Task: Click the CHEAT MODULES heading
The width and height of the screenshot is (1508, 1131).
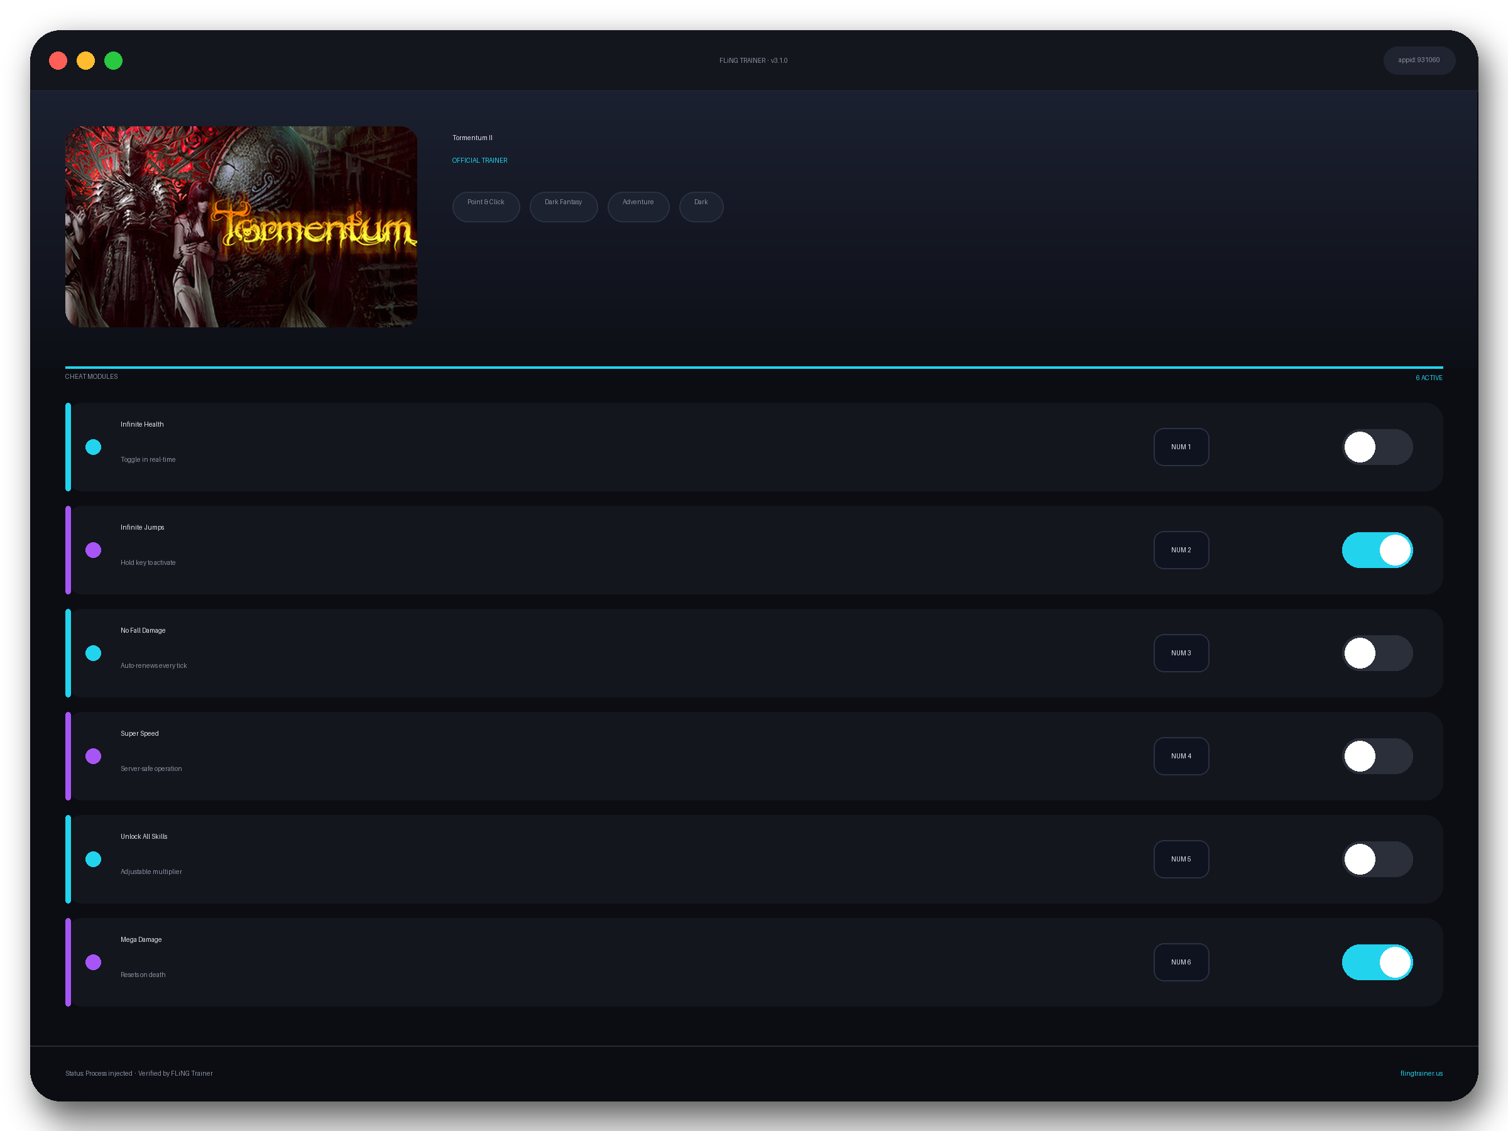Action: [91, 376]
